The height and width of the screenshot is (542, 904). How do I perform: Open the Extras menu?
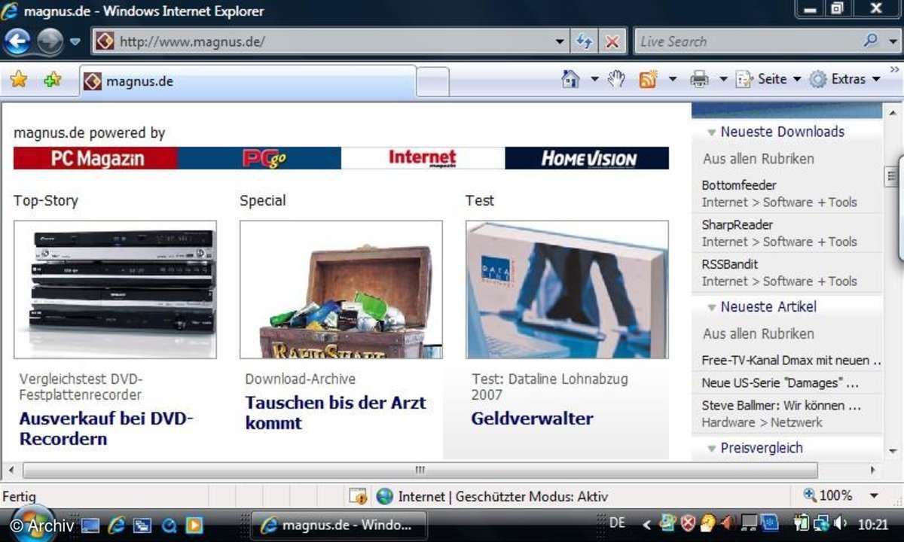(844, 79)
